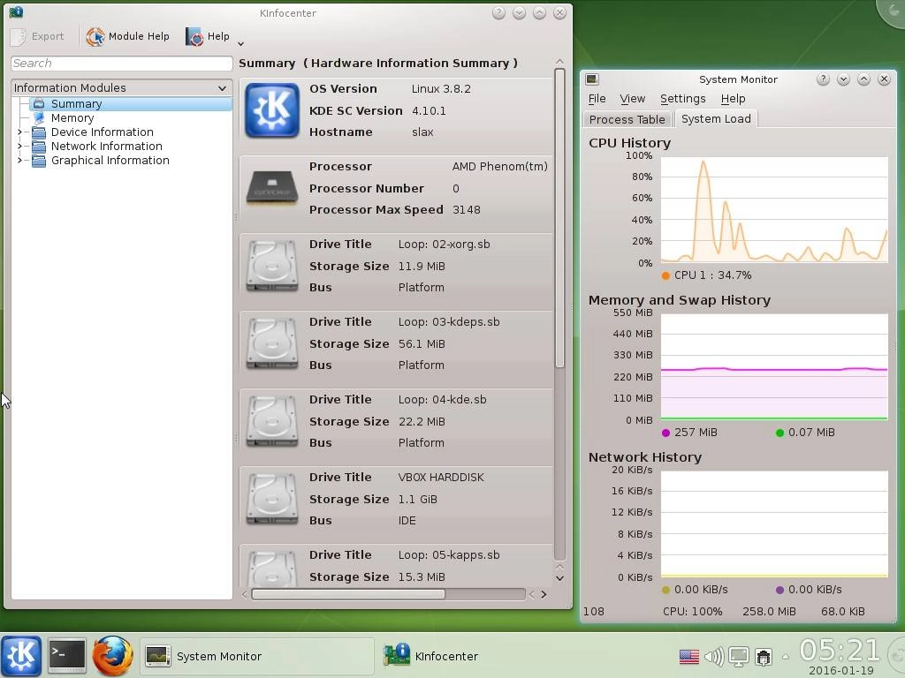
Task: Focus the Search field in KInfocenter
Action: (121, 64)
